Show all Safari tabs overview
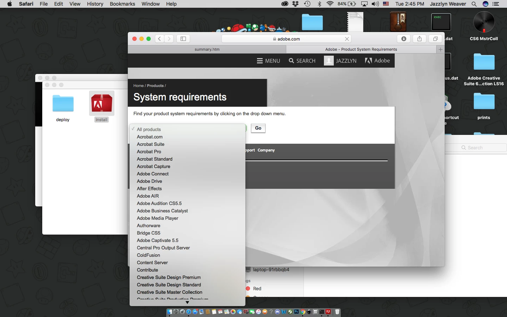507x317 pixels. click(x=435, y=39)
